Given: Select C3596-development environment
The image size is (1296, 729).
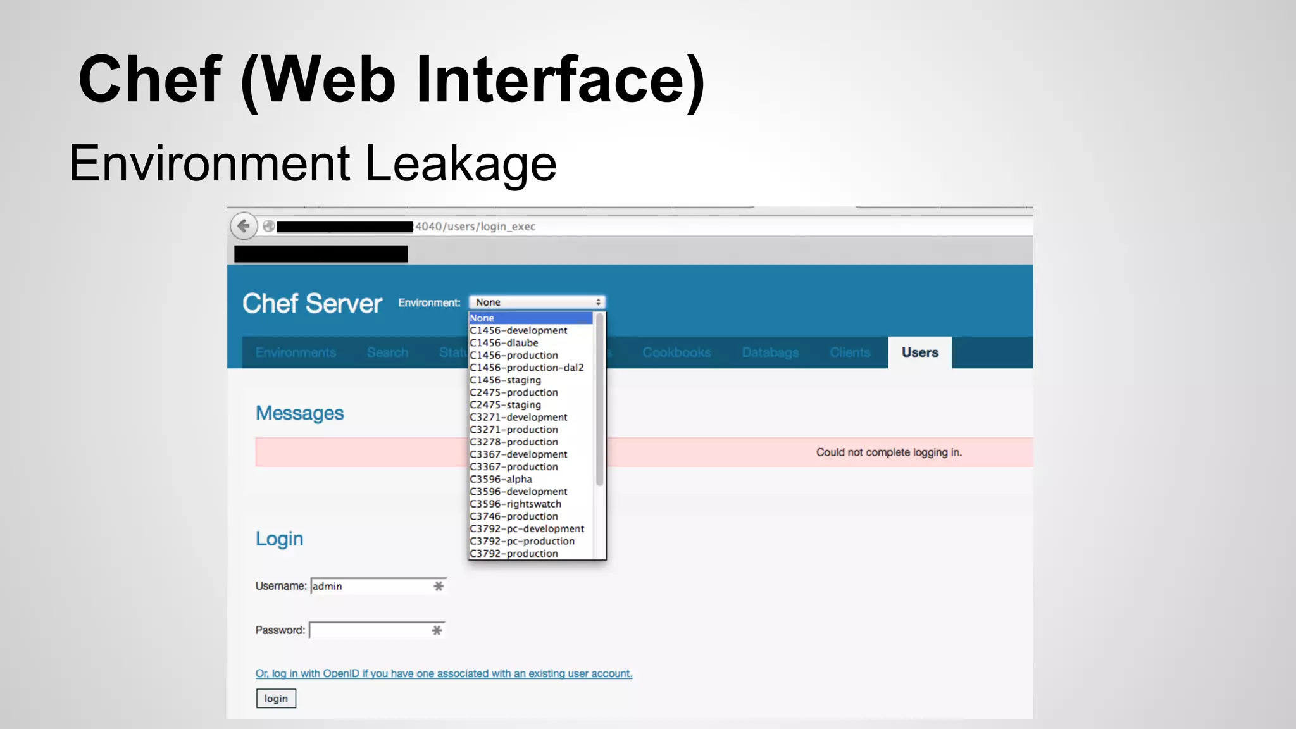Looking at the screenshot, I should tap(530, 492).
